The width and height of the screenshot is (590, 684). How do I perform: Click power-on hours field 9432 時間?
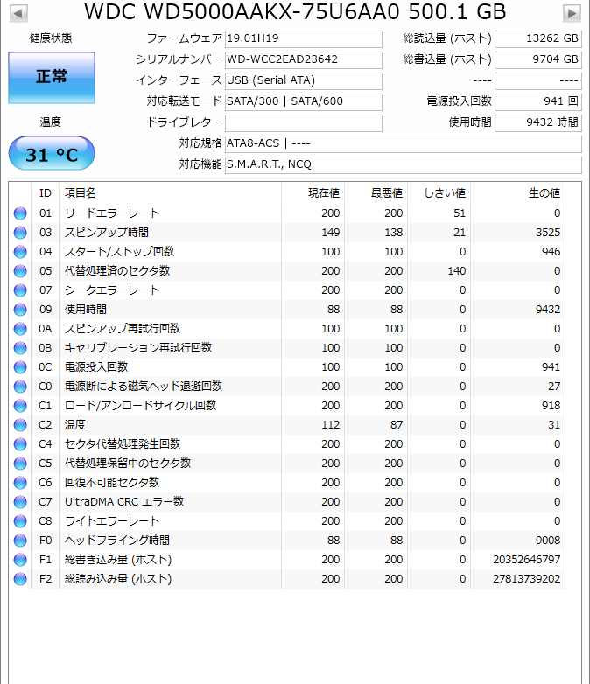[538, 122]
